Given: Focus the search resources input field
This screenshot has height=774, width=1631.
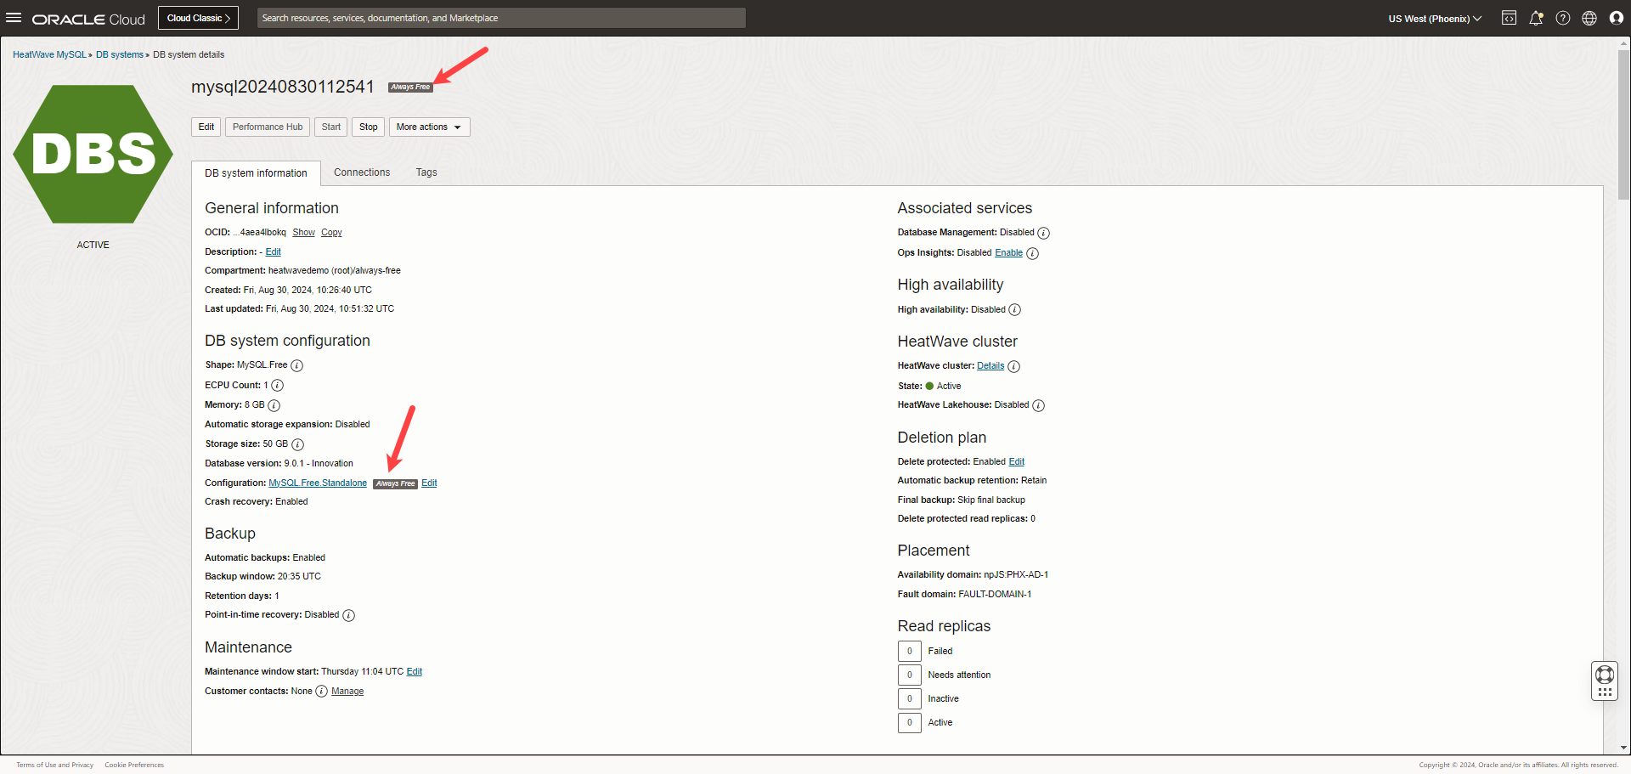Looking at the screenshot, I should click(x=501, y=18).
